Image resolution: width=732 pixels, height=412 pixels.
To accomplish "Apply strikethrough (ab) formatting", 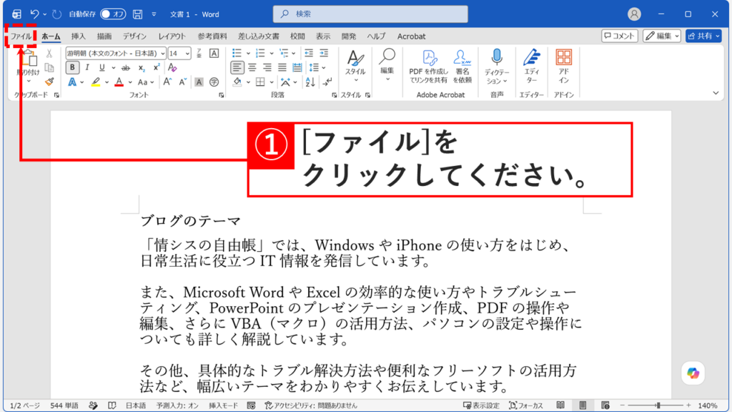I will tap(126, 68).
